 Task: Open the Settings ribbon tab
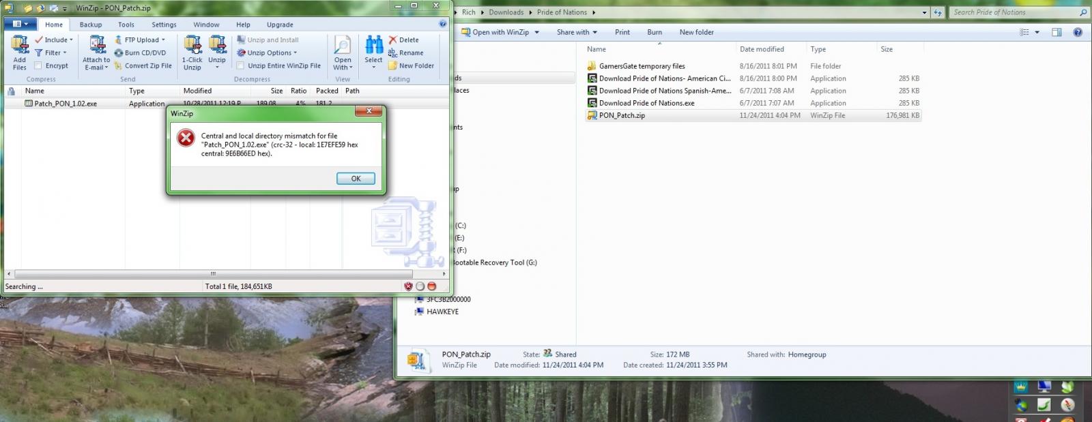click(164, 25)
